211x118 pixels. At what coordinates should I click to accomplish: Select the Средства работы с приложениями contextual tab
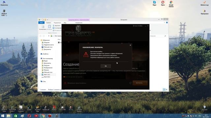(79, 20)
